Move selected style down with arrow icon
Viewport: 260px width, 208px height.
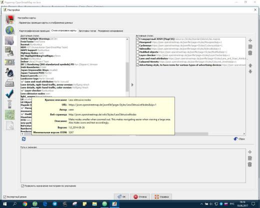click(x=250, y=71)
